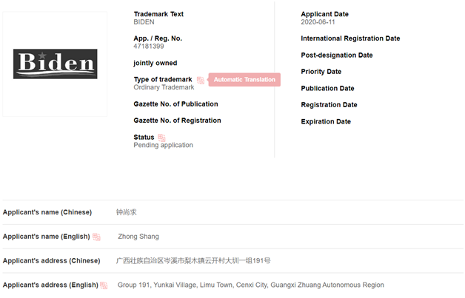Select the Chinese applicant name 钟尚求
Viewport: 465px width, 298px height.
click(127, 212)
